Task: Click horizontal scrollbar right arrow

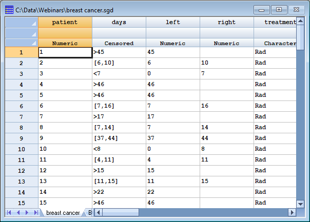Action: tap(292, 212)
